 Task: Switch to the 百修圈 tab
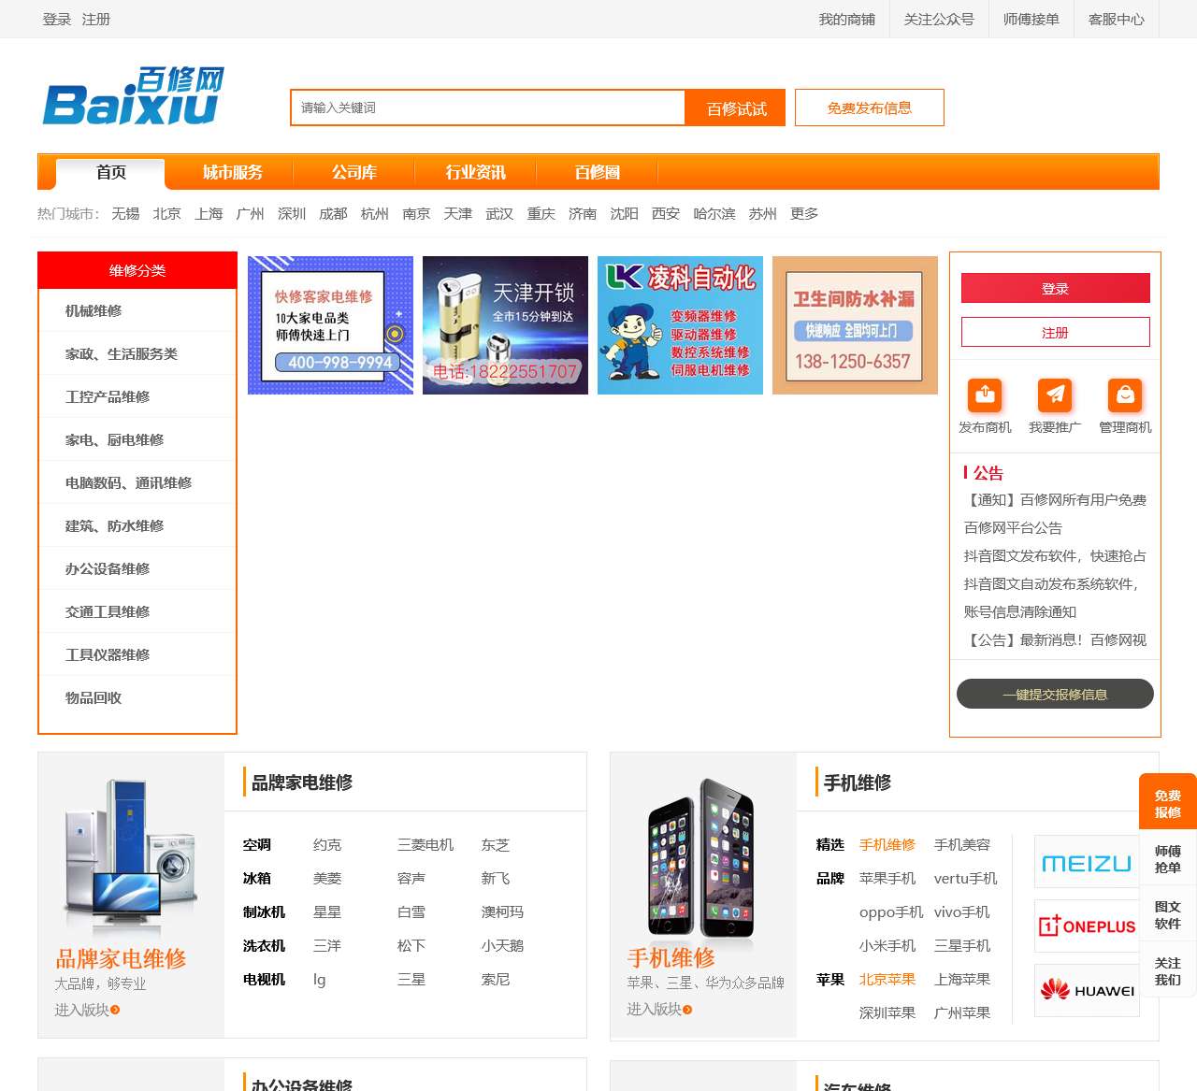point(595,172)
